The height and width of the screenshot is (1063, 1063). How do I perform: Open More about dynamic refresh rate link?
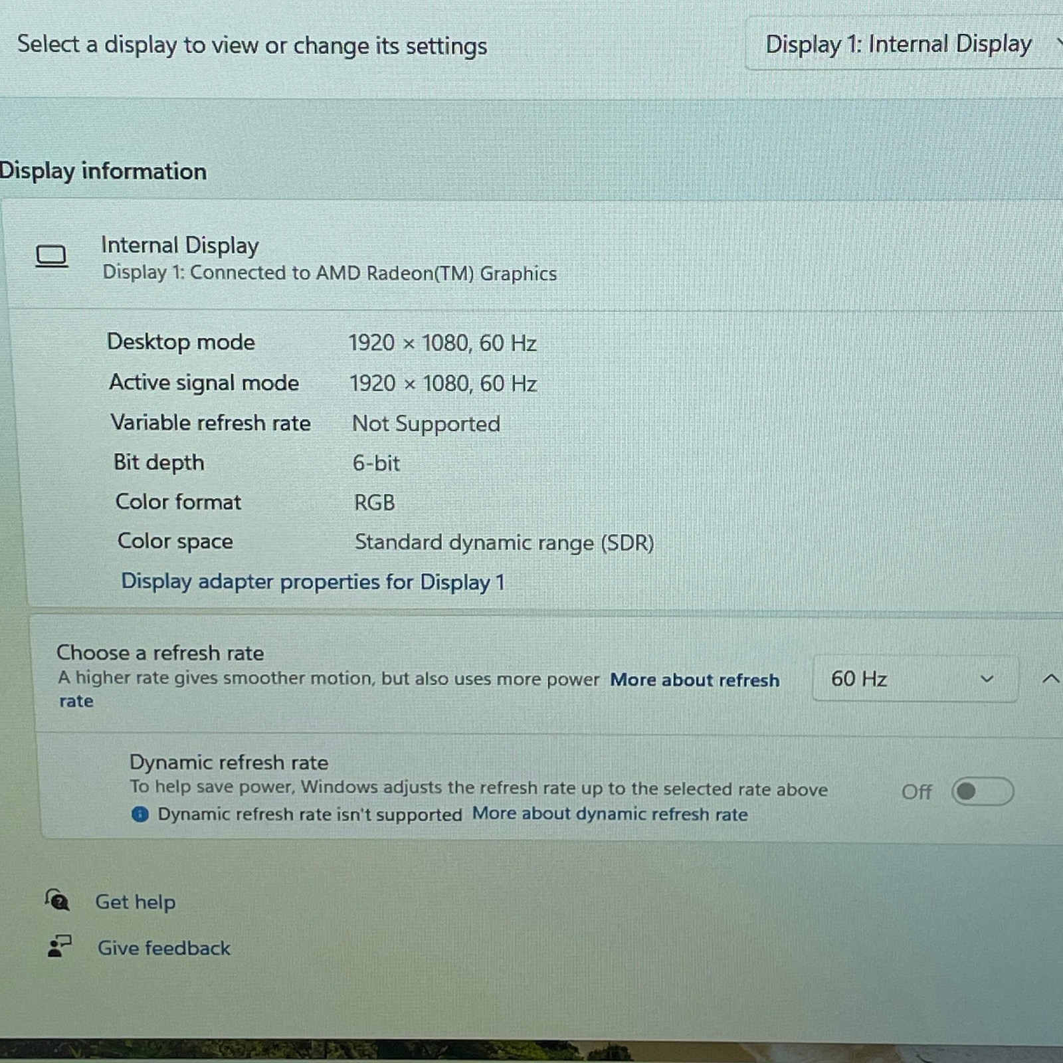tap(610, 814)
